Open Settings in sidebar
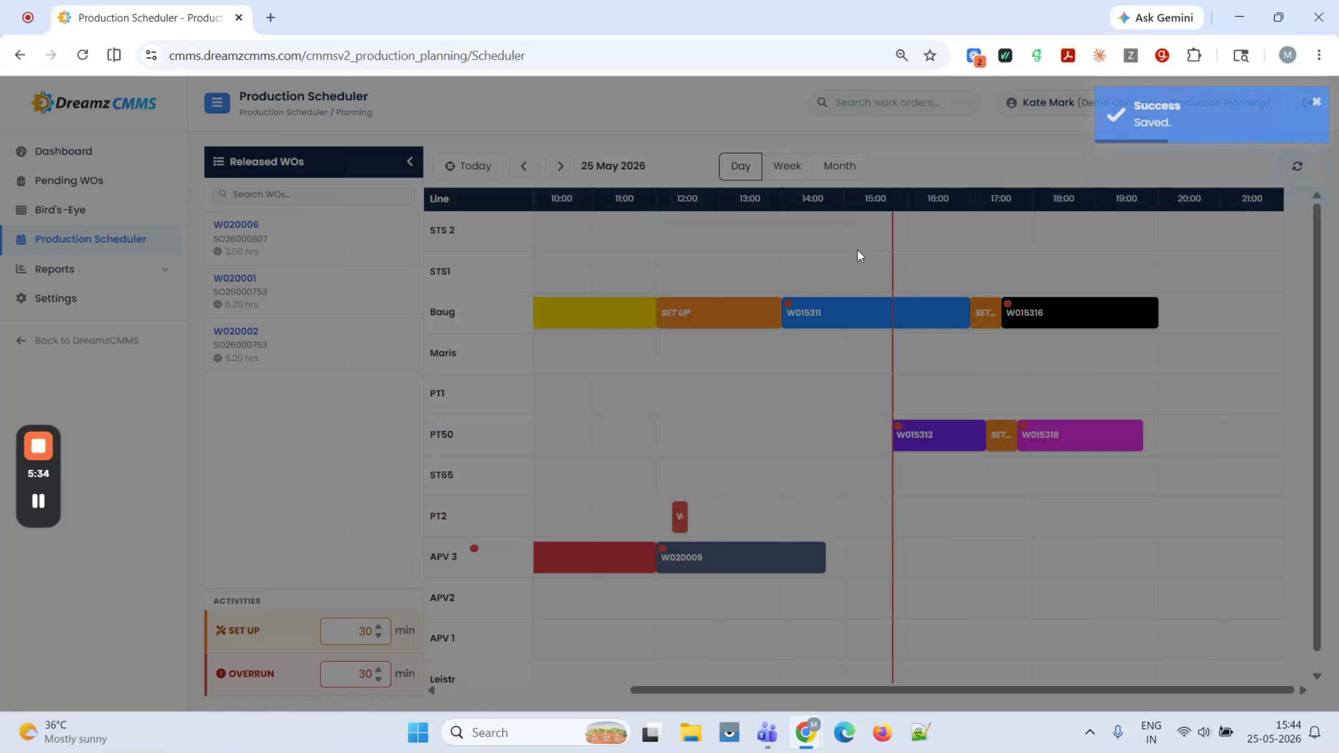 coord(56,298)
